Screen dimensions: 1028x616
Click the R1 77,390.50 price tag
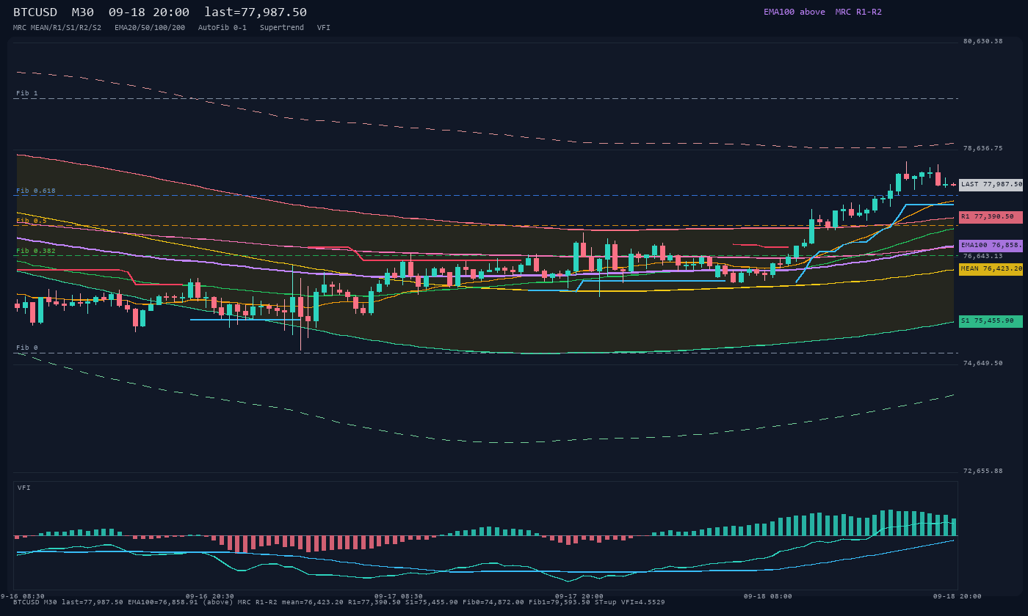tap(991, 217)
